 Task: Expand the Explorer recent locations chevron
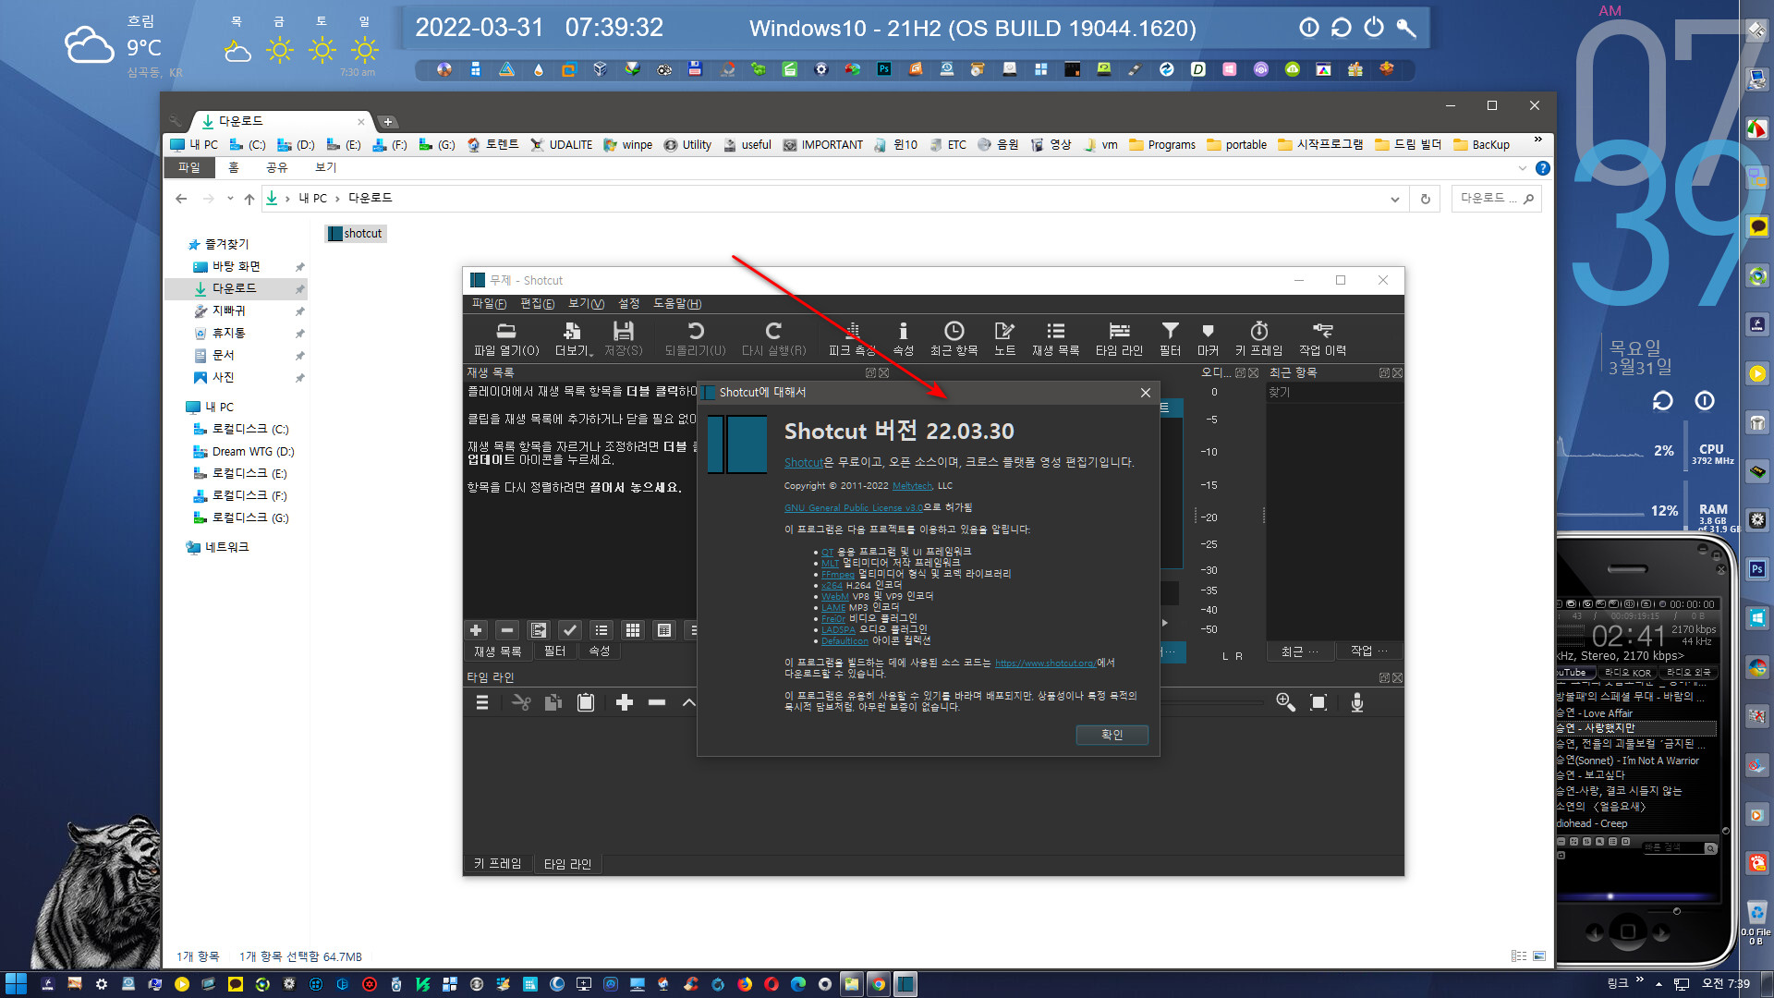229,199
